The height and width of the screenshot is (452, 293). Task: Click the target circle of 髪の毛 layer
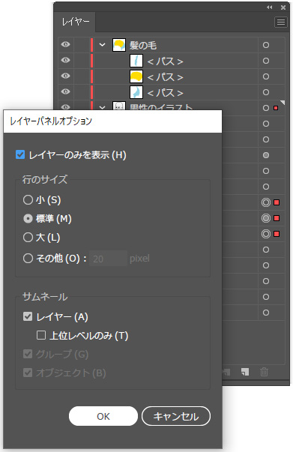coord(266,45)
